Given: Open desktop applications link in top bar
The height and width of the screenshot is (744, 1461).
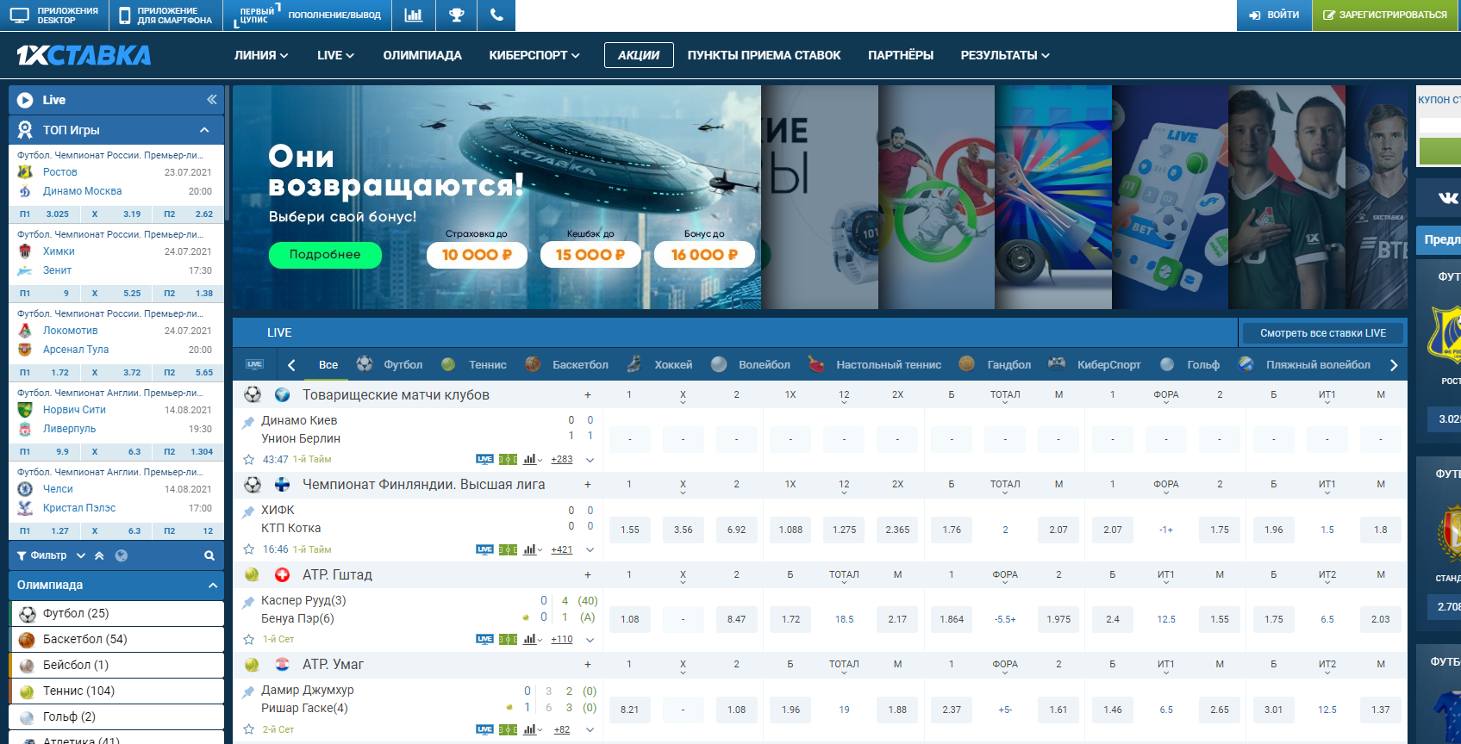Looking at the screenshot, I should click(53, 15).
